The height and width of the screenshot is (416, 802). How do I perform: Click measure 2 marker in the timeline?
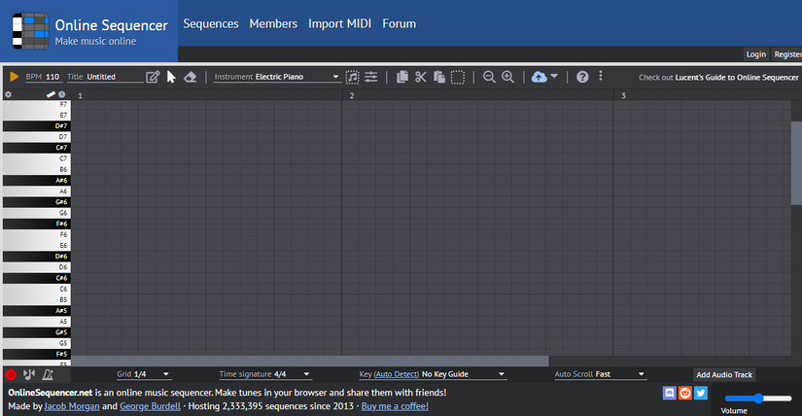351,95
